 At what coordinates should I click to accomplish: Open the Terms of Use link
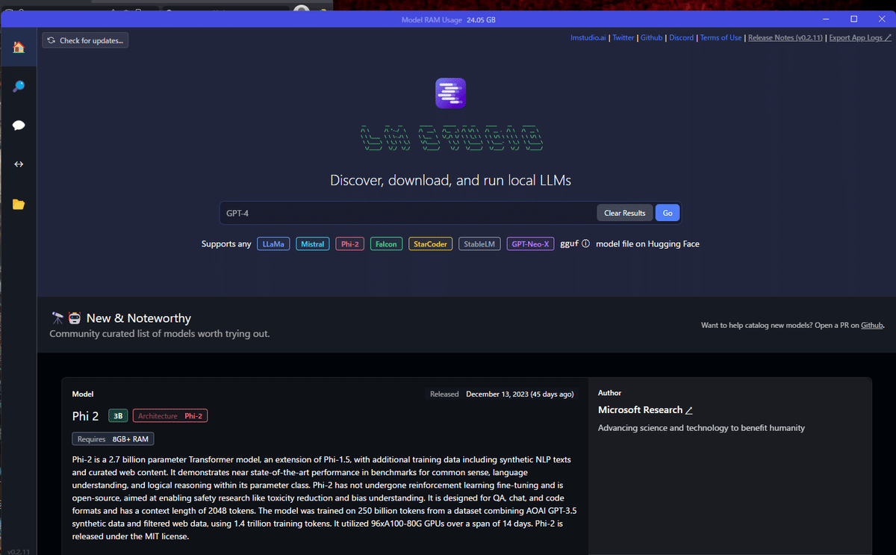[721, 37]
